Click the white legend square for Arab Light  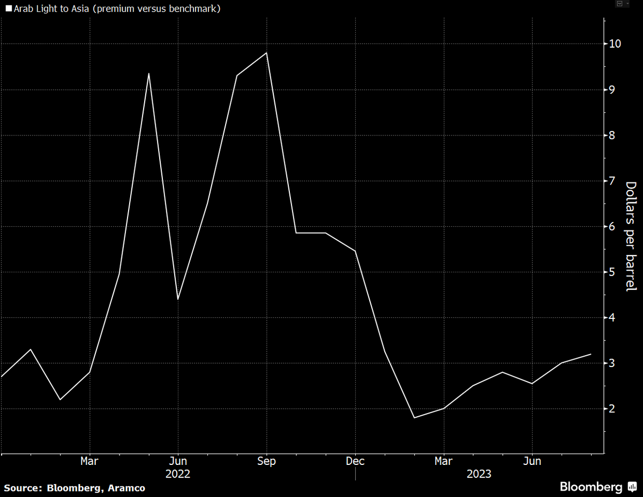coord(9,9)
